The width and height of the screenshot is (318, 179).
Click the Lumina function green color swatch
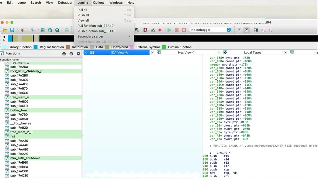(x=164, y=47)
